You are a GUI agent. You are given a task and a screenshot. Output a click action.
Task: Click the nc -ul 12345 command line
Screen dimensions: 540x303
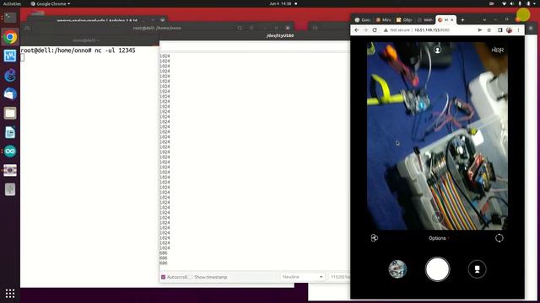click(x=78, y=50)
